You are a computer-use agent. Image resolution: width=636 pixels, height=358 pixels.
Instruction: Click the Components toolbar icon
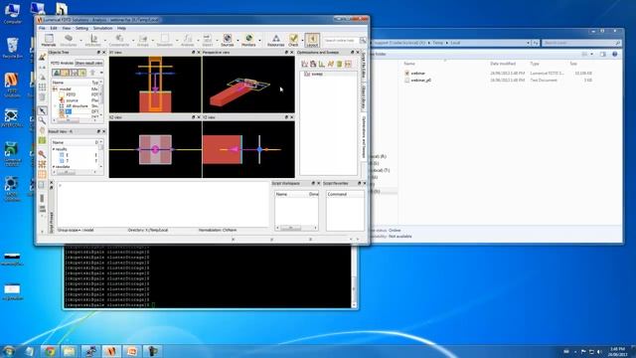pyautogui.click(x=119, y=40)
